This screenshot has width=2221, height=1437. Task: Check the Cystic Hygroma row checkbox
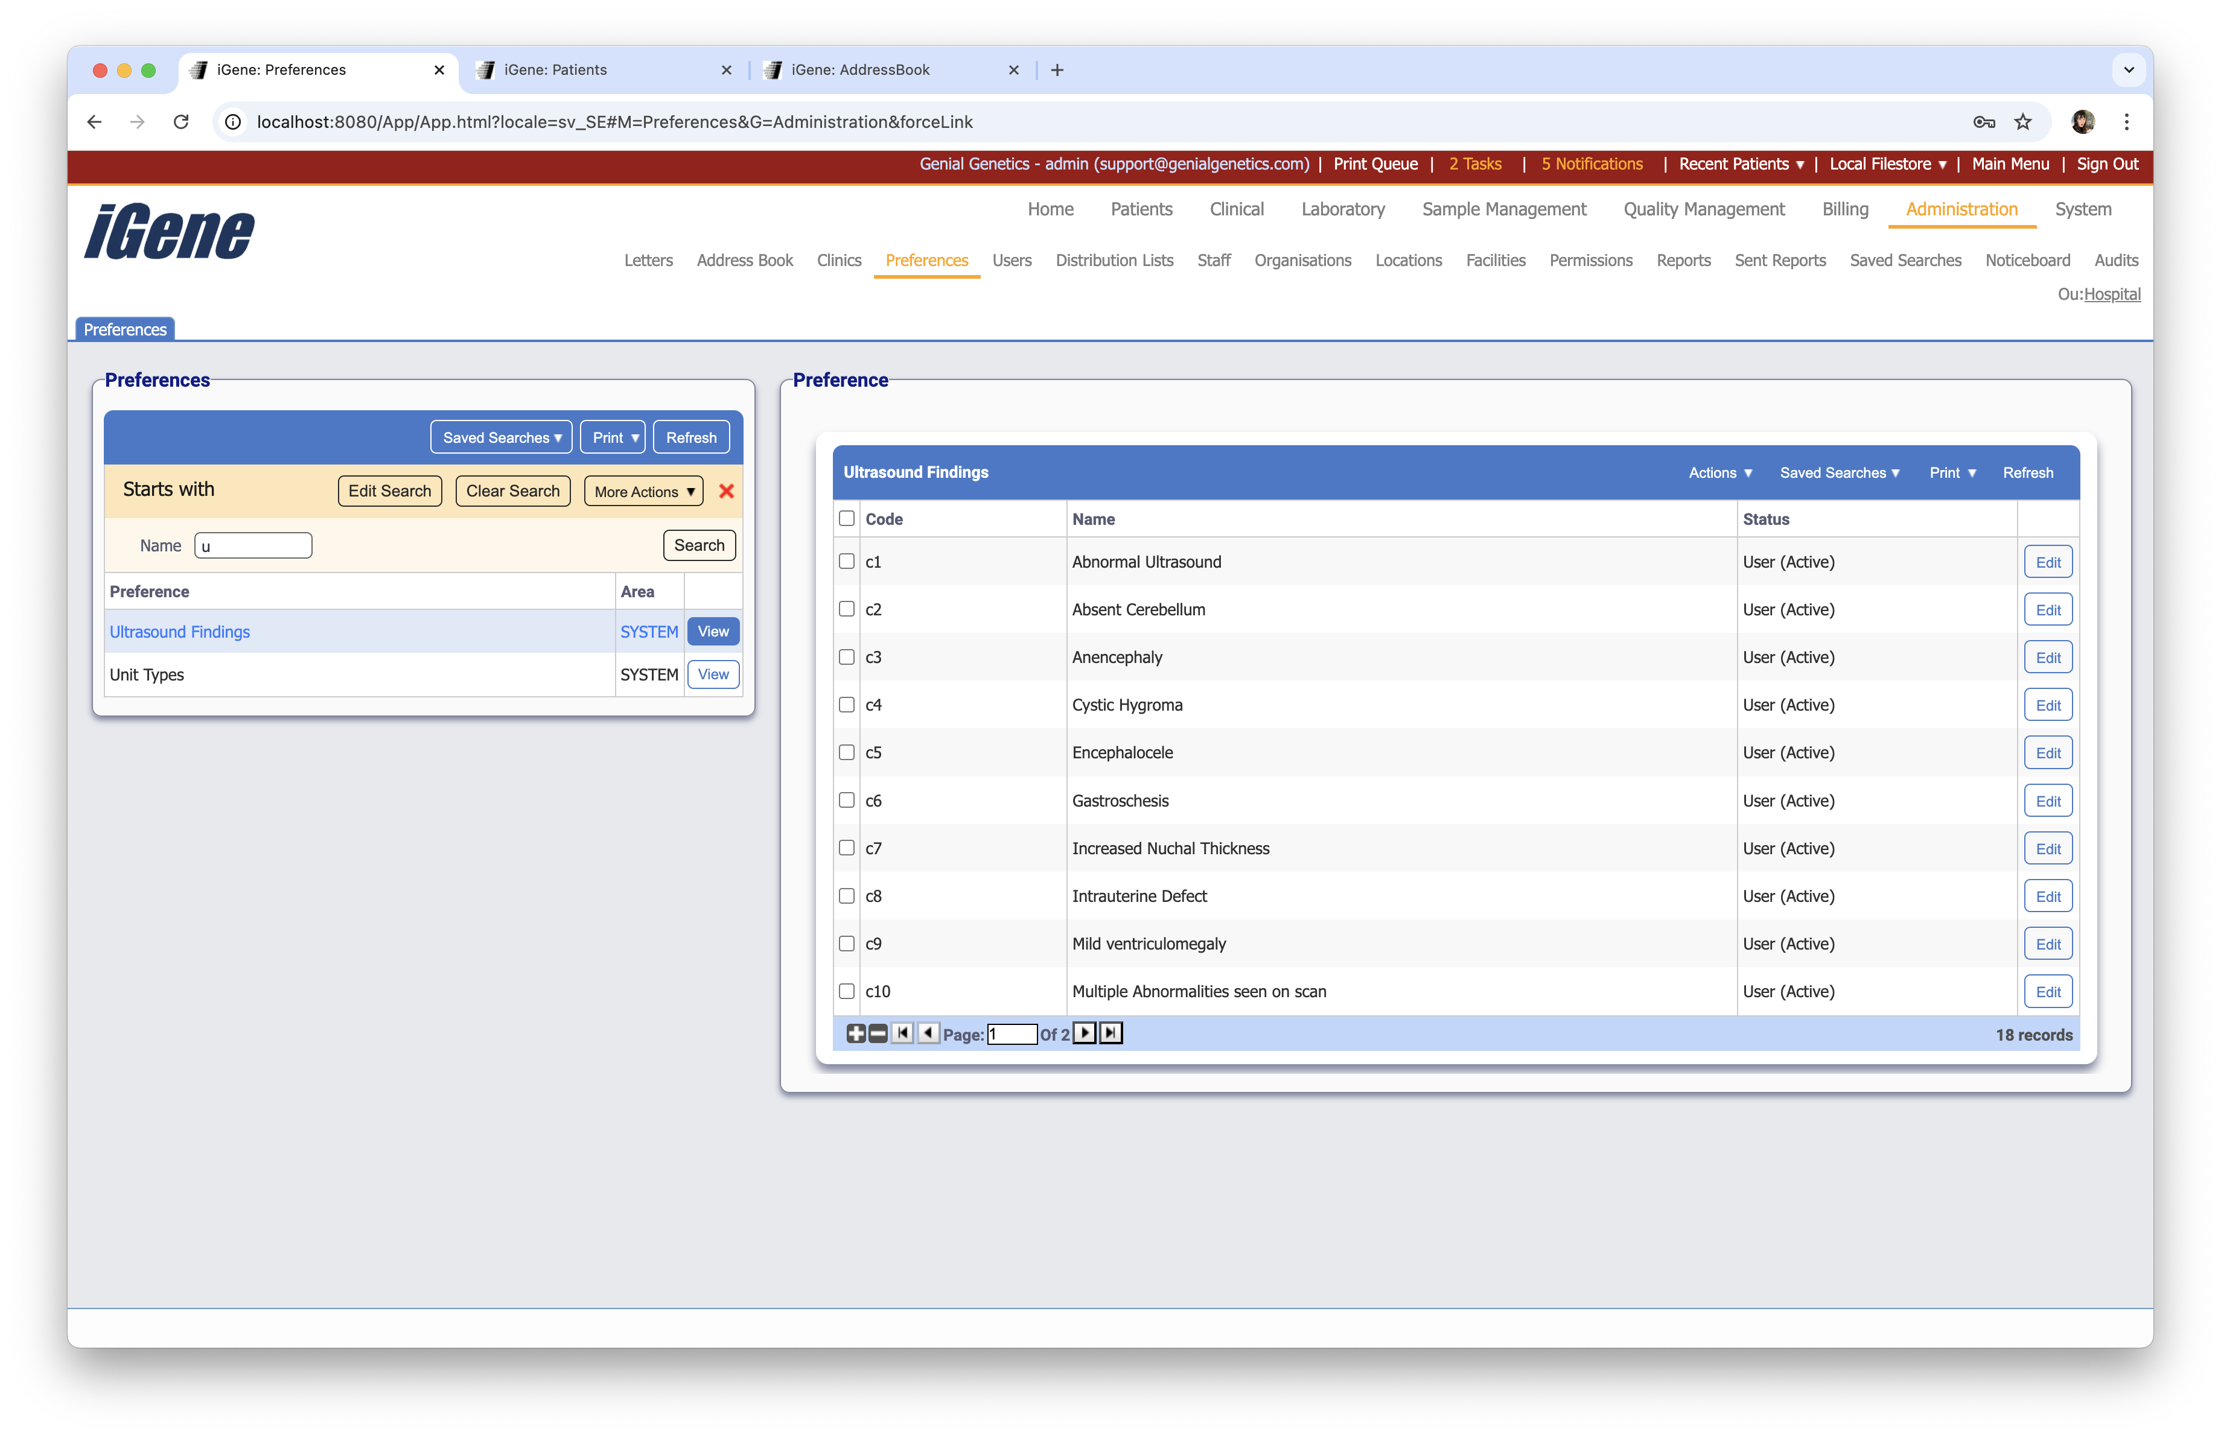click(846, 705)
